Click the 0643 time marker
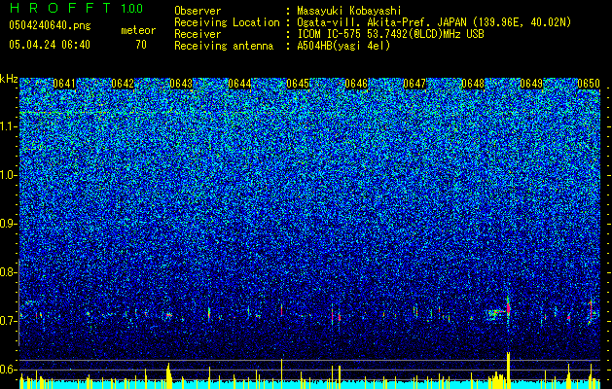The height and width of the screenshot is (389, 612). pos(181,84)
